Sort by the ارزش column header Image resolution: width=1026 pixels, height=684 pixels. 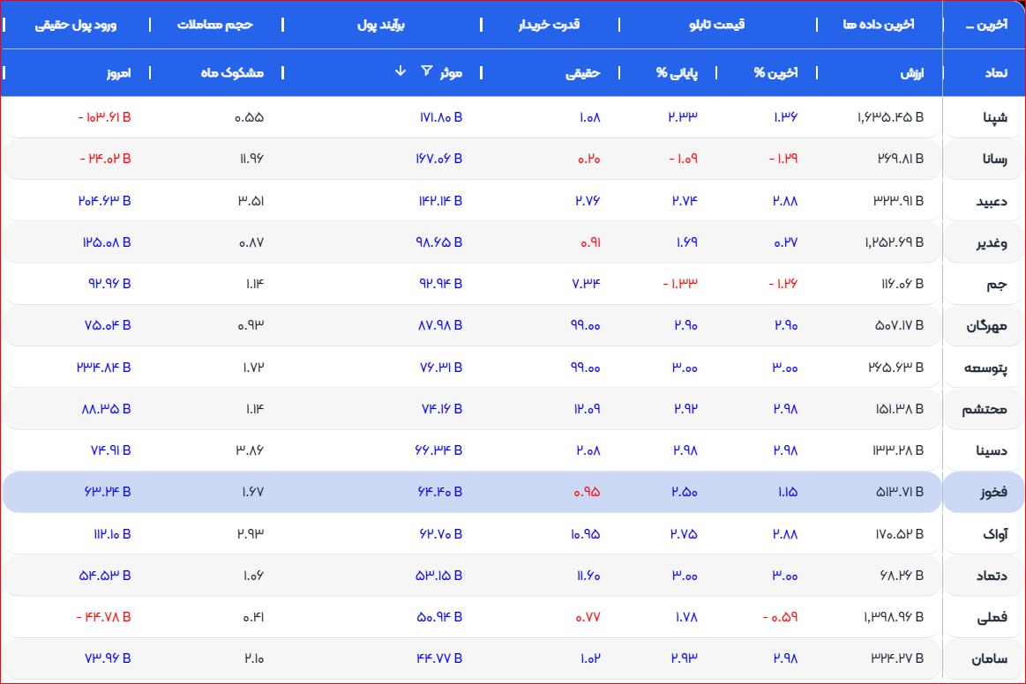[x=911, y=73]
